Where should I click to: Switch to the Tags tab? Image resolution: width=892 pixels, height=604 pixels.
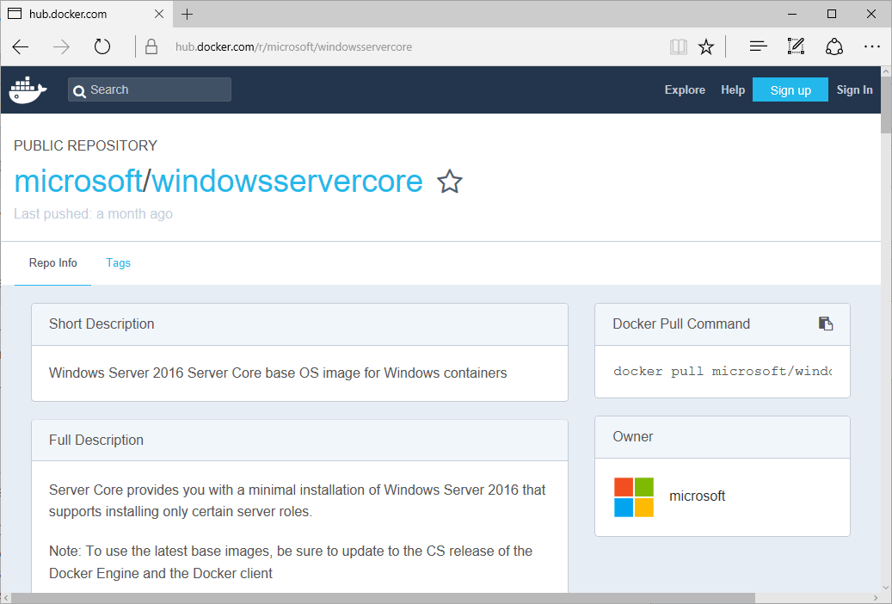119,263
